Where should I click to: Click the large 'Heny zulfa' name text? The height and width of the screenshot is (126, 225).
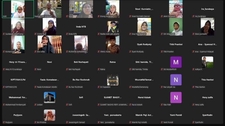(x=207, y=97)
